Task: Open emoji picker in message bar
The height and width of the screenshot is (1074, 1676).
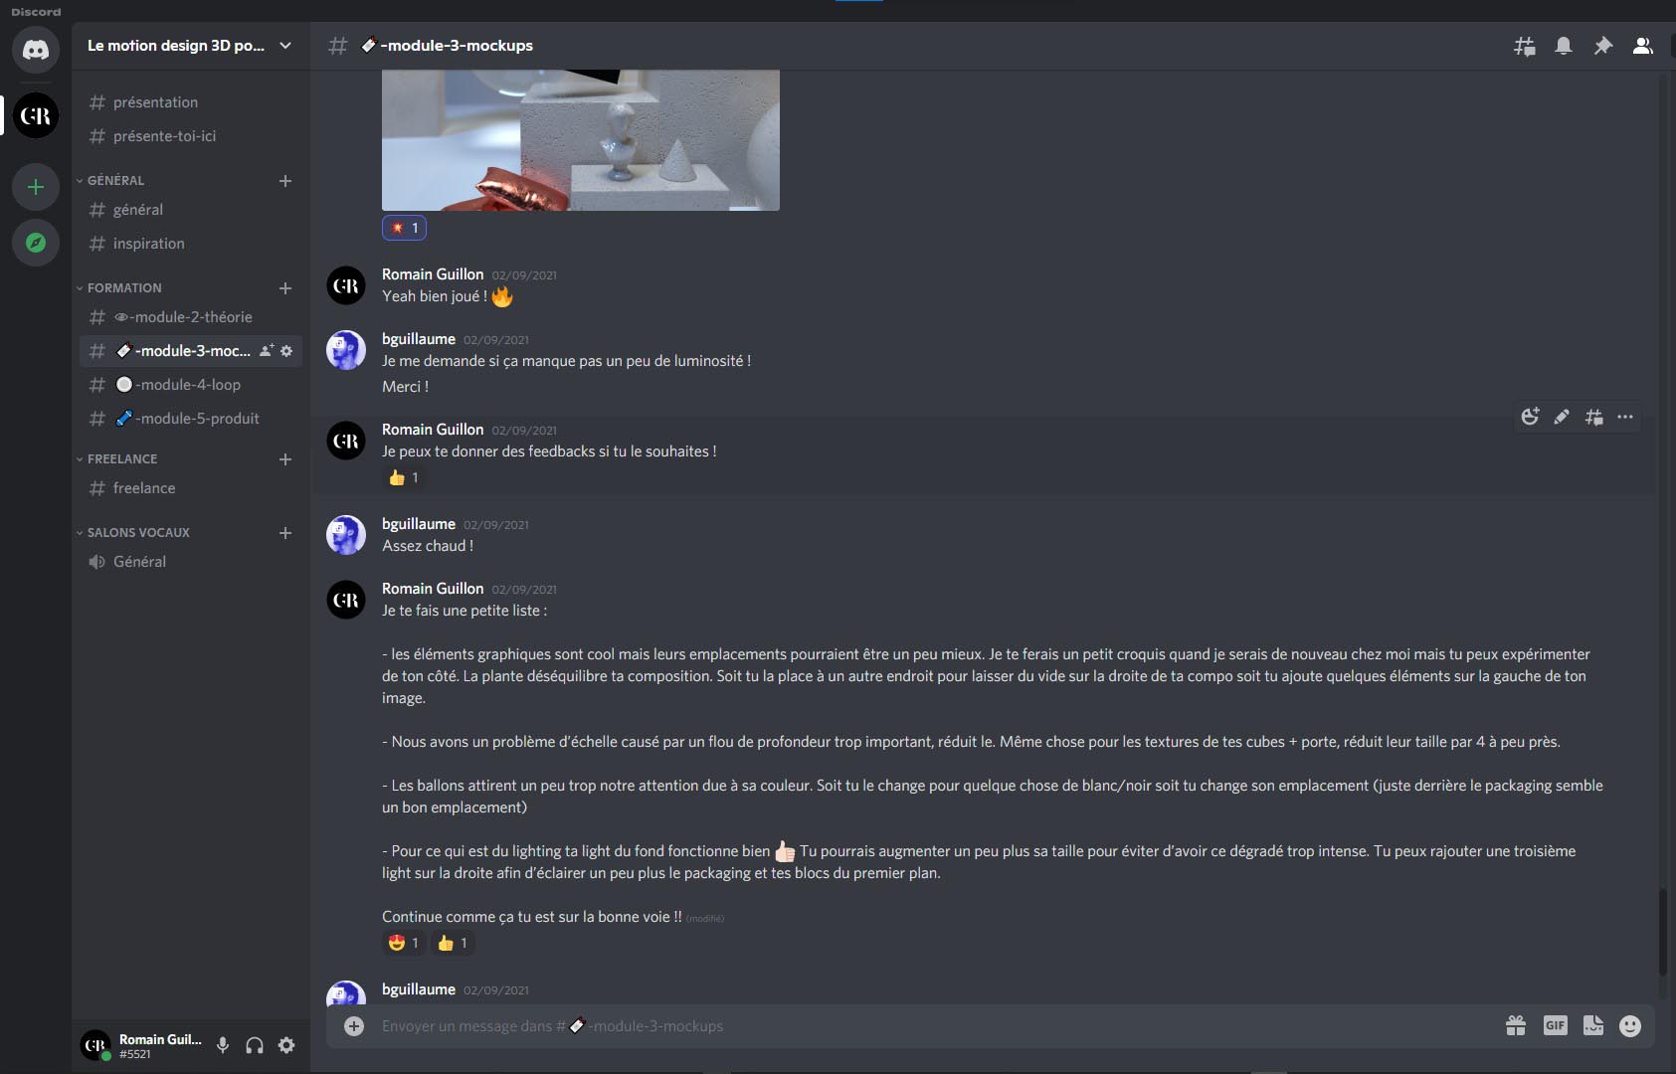Action: point(1630,1025)
